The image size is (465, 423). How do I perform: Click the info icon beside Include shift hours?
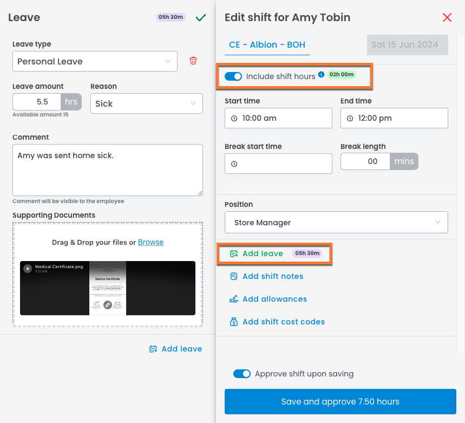click(x=321, y=75)
